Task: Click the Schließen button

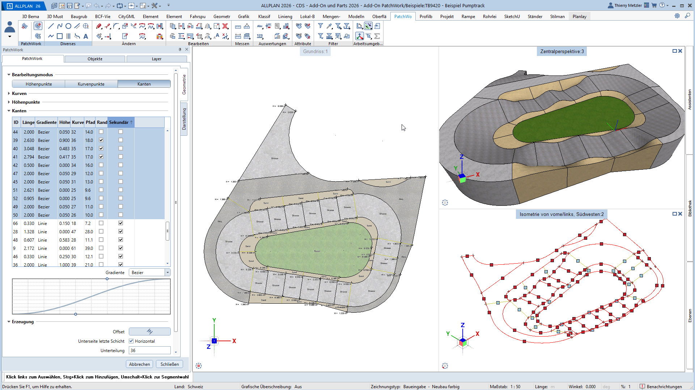Action: pos(169,364)
